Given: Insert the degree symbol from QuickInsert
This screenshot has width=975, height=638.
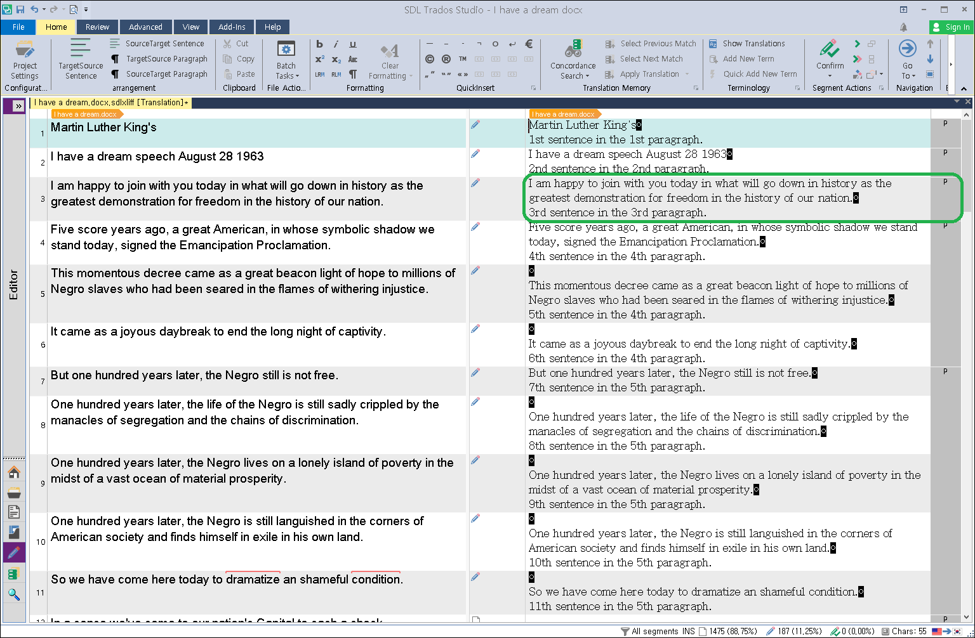Looking at the screenshot, I should click(496, 44).
